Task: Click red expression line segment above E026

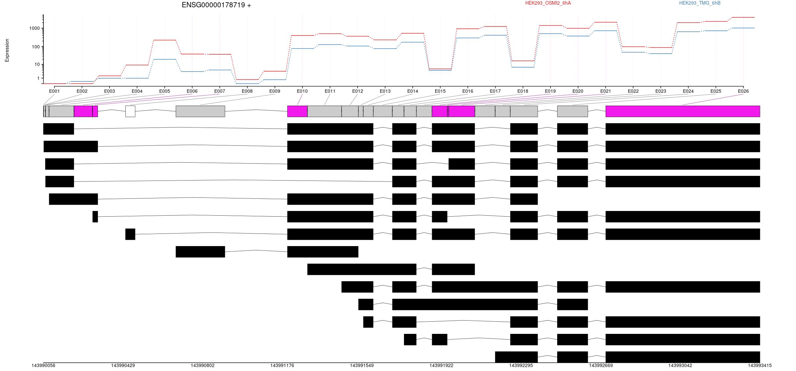Action: pos(743,17)
